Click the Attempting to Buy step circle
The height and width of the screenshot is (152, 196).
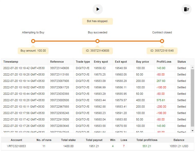pos(33,41)
